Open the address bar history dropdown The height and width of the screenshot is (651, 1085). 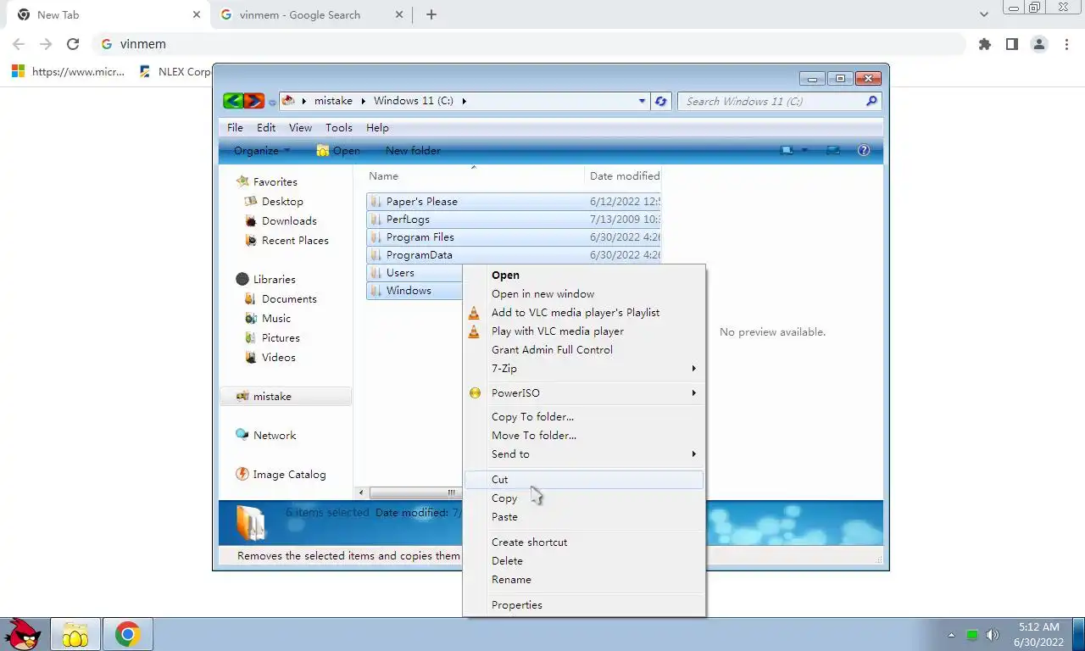click(642, 101)
